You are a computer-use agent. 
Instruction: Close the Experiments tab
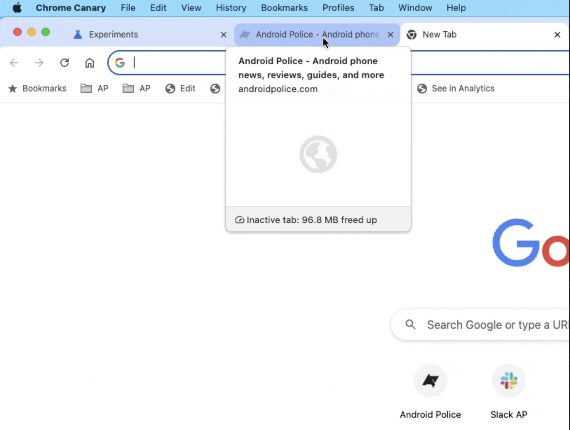[x=223, y=35]
